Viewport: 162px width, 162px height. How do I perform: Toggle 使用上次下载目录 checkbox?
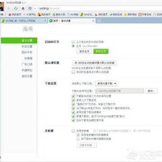[x=73, y=100]
